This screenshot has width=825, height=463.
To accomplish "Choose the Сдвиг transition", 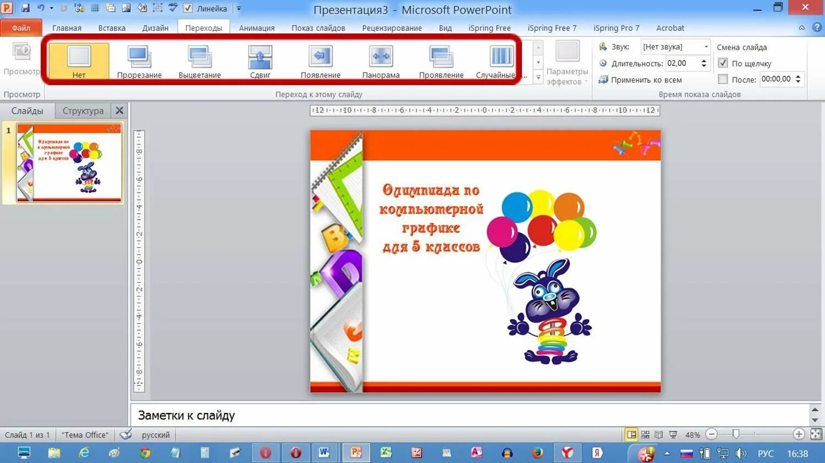I will (x=260, y=62).
